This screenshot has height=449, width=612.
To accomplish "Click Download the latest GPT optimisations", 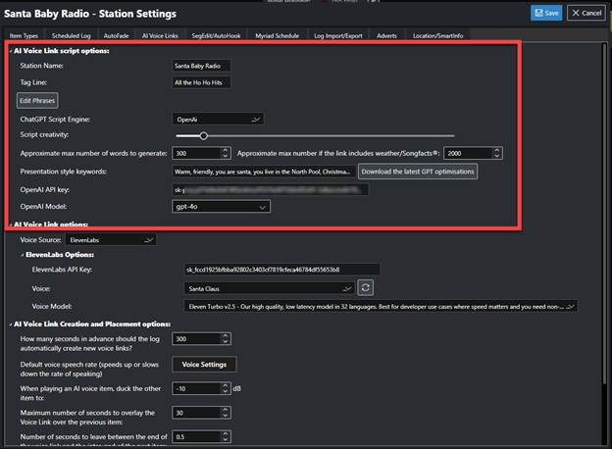I will (x=418, y=172).
